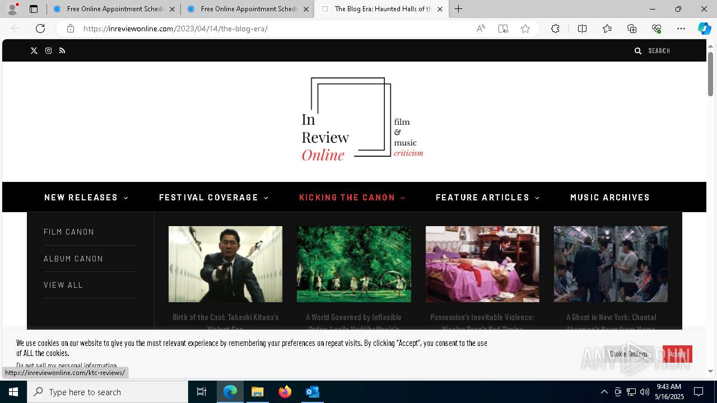The height and width of the screenshot is (403, 717).
Task: Open Bad Timing article thumbnail
Action: [x=482, y=264]
